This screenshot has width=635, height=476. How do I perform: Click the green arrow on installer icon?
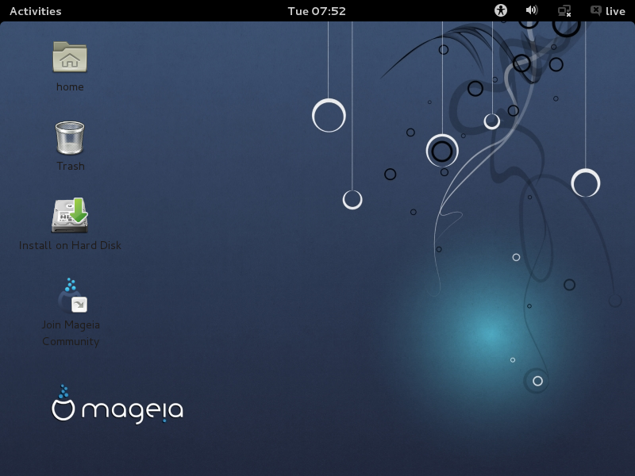click(79, 210)
